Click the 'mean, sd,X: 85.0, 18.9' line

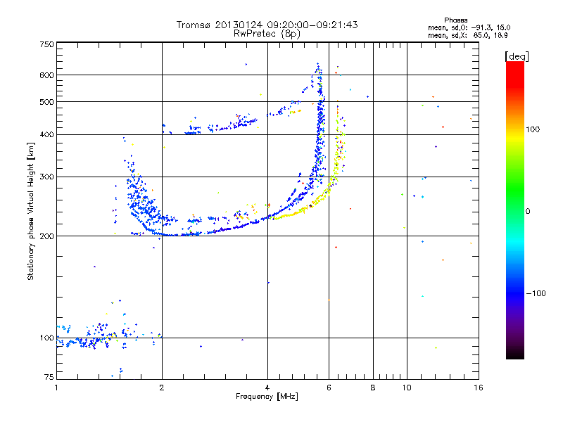click(x=467, y=36)
